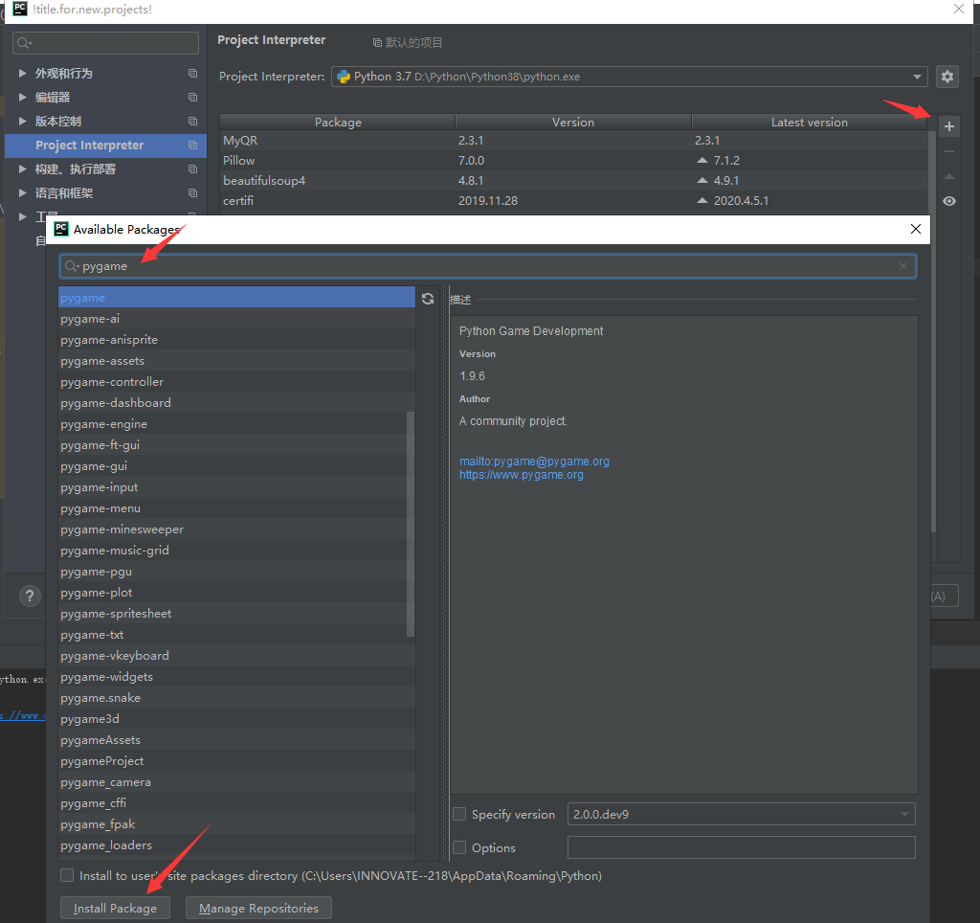Select the pygame-anisprite package
This screenshot has height=923, width=980.
236,340
